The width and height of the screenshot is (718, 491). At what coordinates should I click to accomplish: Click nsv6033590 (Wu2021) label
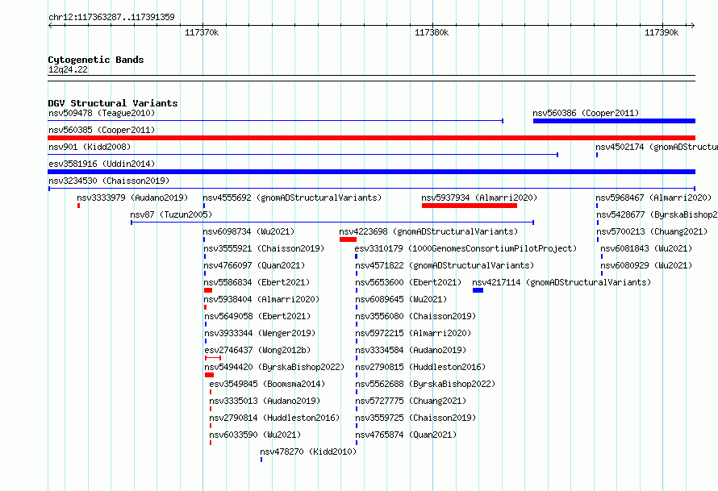[255, 435]
